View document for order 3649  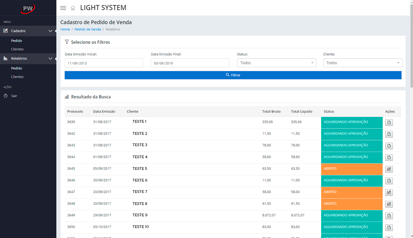[389, 216]
